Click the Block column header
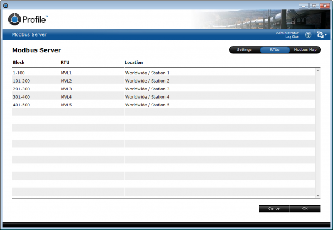The image size is (333, 230). coord(19,62)
